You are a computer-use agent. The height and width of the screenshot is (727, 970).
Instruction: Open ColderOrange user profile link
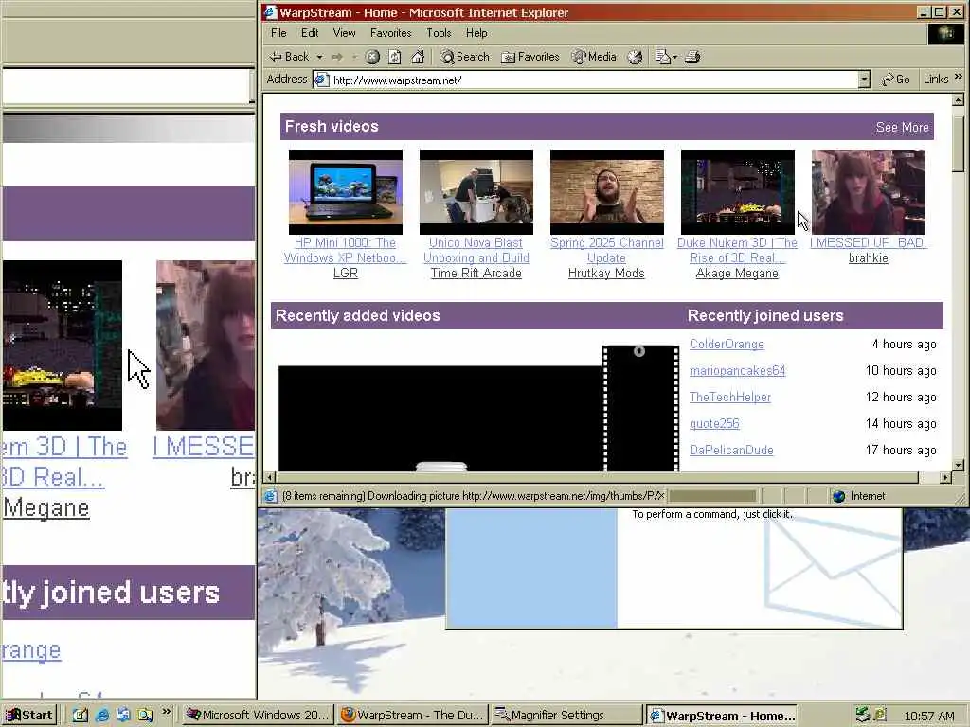click(x=727, y=345)
